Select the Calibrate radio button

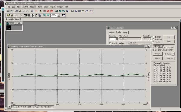tap(154, 39)
